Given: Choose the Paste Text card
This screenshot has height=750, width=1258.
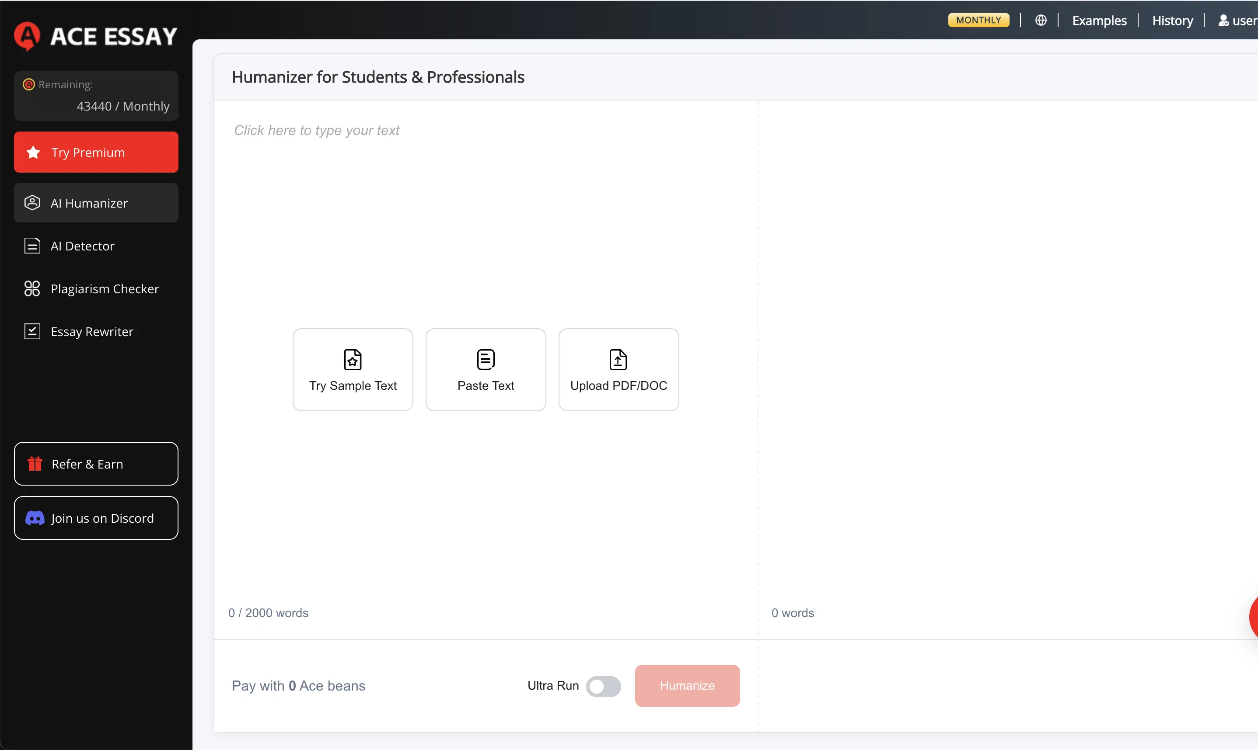Looking at the screenshot, I should pos(486,369).
